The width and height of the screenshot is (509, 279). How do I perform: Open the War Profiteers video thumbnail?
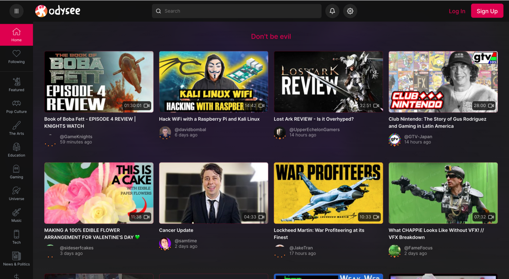[328, 193]
